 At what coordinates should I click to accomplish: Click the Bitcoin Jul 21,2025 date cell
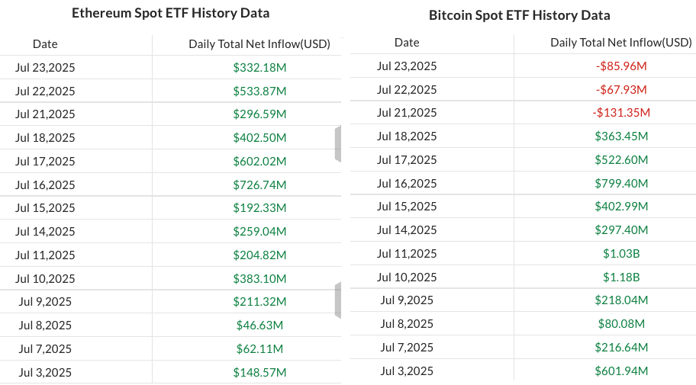pyautogui.click(x=407, y=113)
